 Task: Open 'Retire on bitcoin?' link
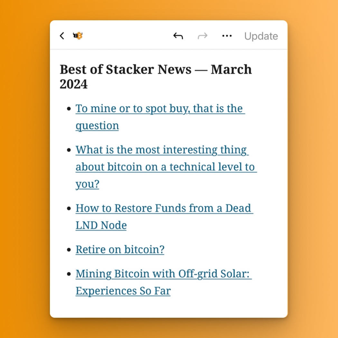coord(120,249)
